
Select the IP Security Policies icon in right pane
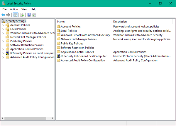(59, 56)
